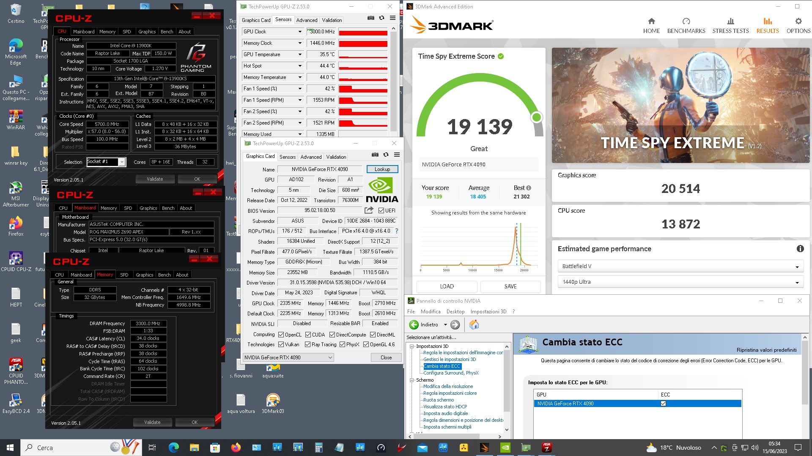Image resolution: width=812 pixels, height=456 pixels.
Task: Open the Bench tab in top CPU-Z window
Action: click(x=167, y=32)
